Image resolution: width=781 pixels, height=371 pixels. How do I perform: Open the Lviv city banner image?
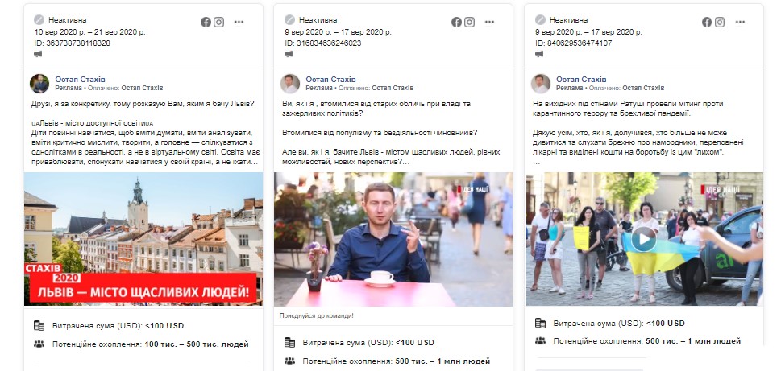pos(143,239)
